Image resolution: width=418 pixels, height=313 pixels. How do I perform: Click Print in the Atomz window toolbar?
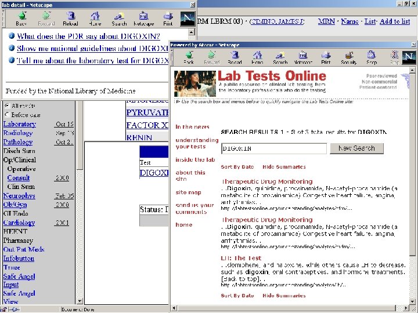point(326,57)
